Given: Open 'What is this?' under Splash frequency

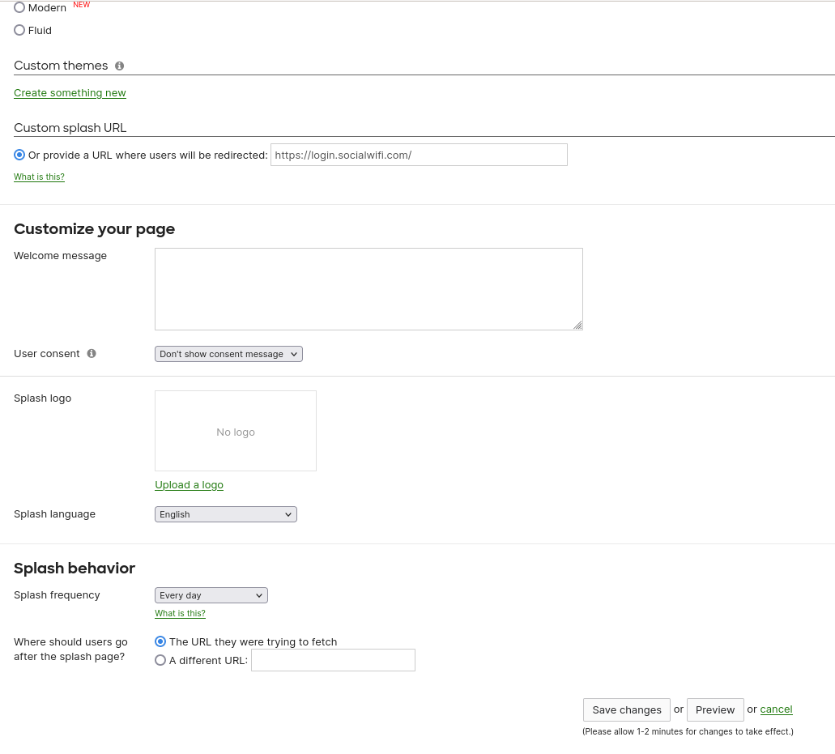Looking at the screenshot, I should click(180, 613).
